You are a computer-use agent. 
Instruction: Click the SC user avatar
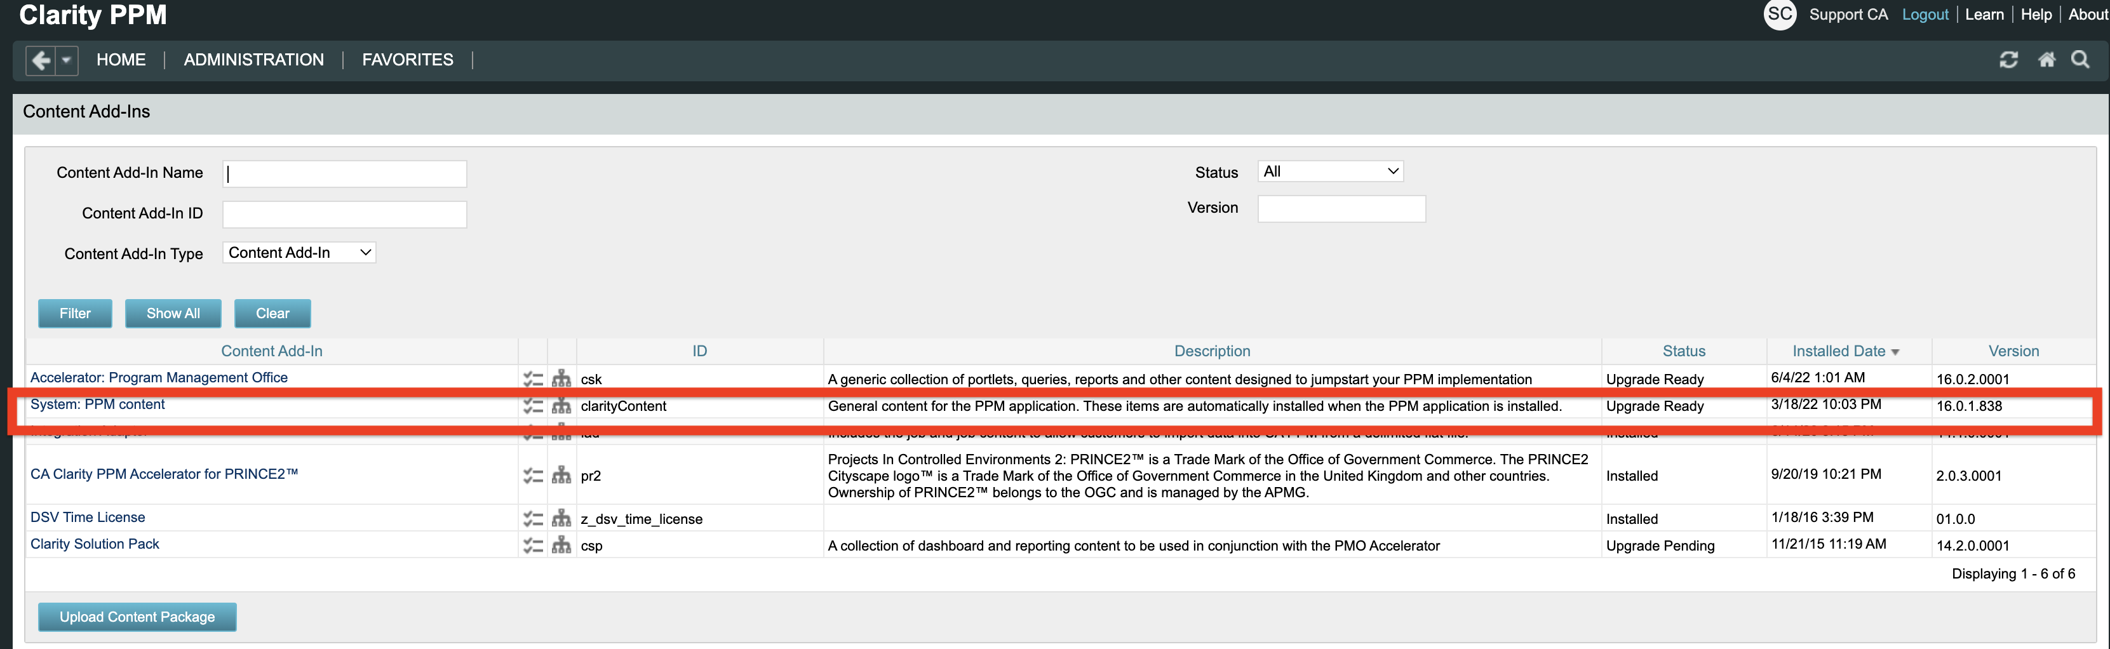click(x=1779, y=14)
